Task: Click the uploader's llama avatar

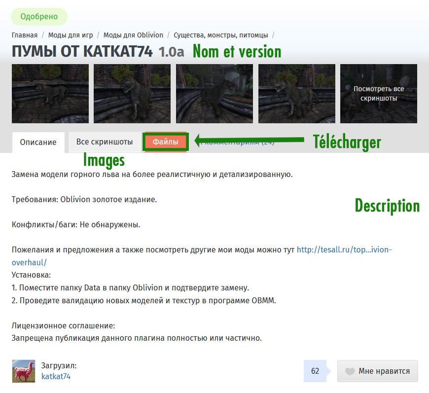Action: click(x=24, y=371)
